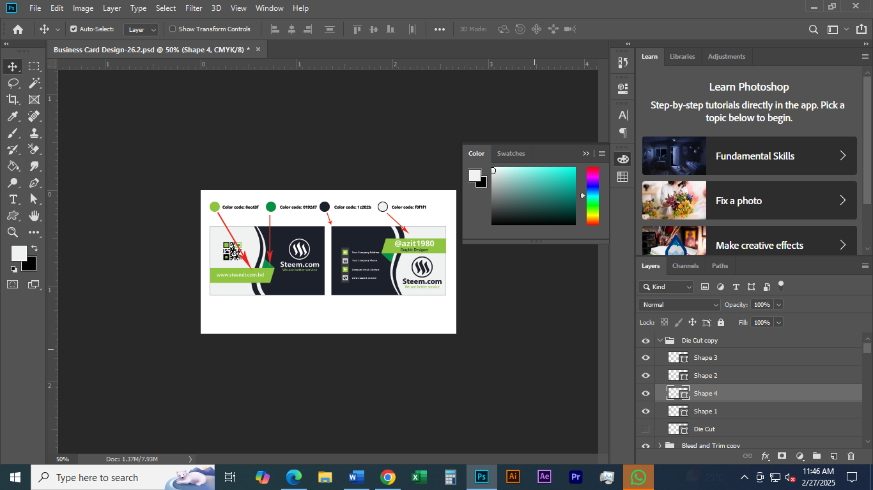Viewport: 873px width, 490px height.
Task: Swap foreground and background colors
Action: (x=34, y=248)
